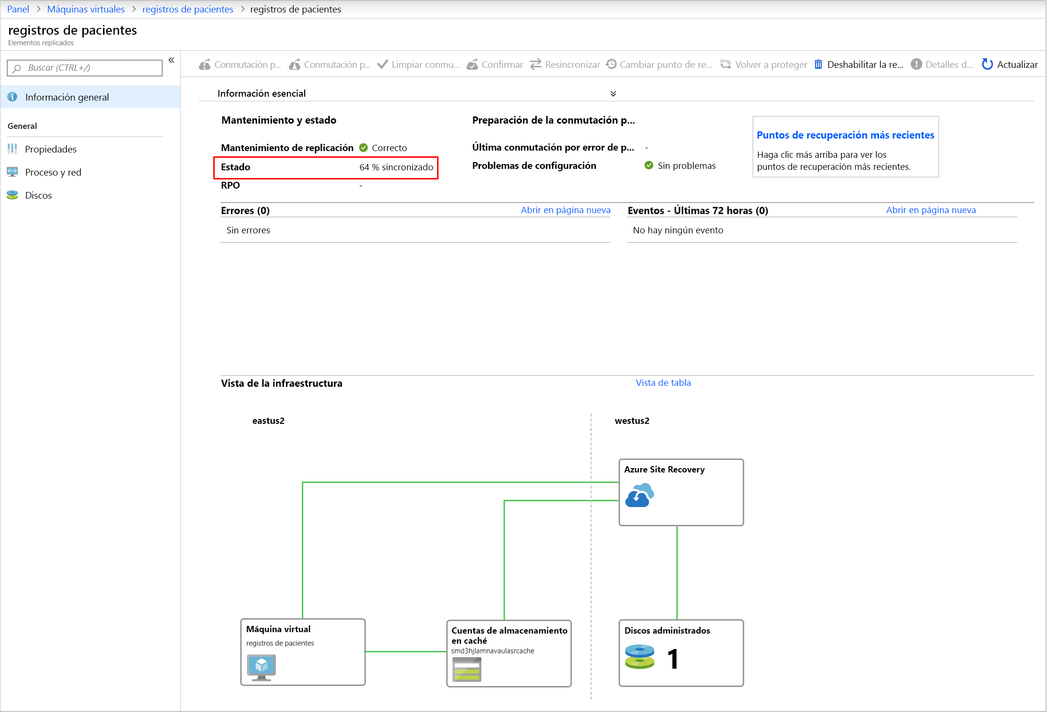This screenshot has height=712, width=1047.
Task: Click the Resincronizar toolbar label
Action: click(572, 64)
